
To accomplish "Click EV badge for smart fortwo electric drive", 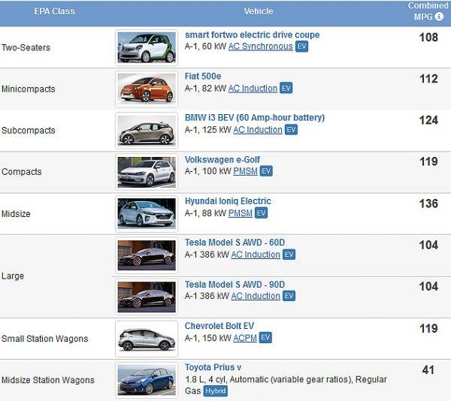I will tap(301, 47).
